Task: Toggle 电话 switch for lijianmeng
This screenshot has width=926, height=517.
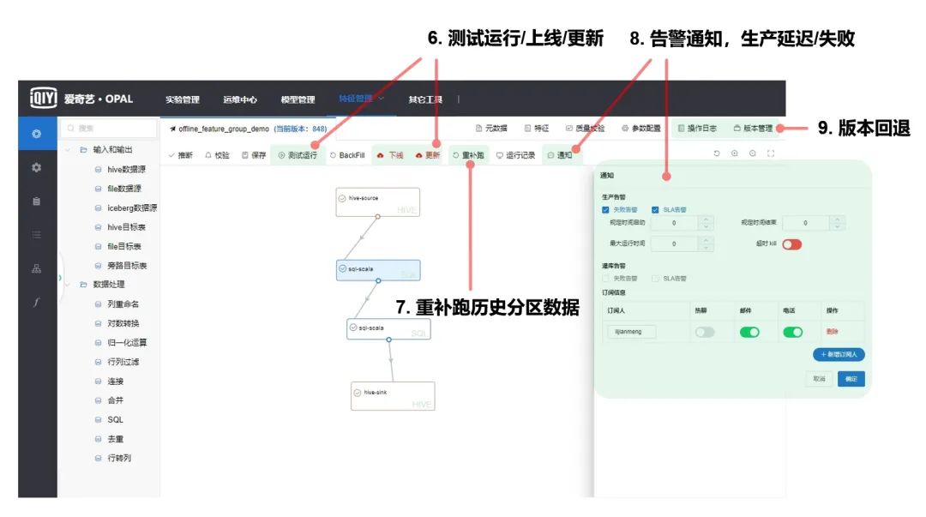Action: pyautogui.click(x=792, y=332)
